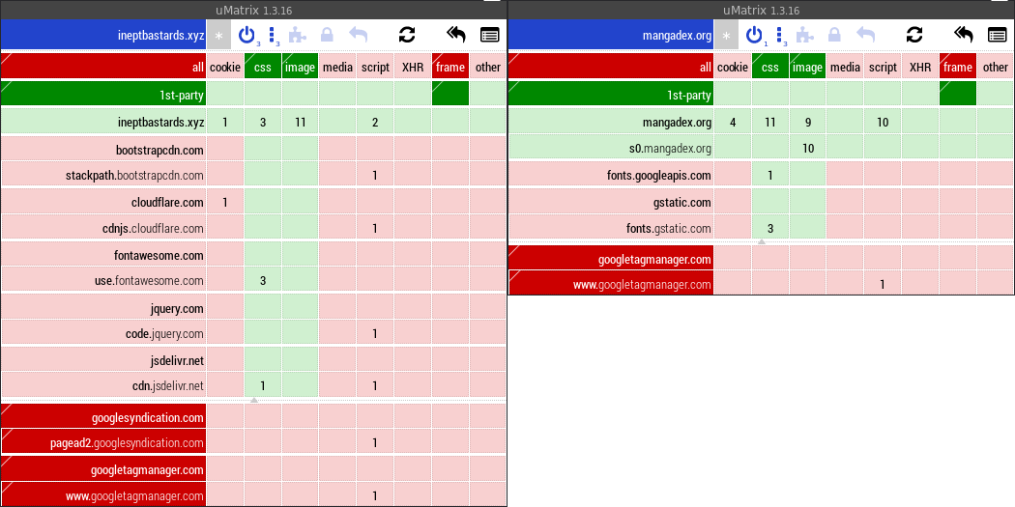Toggle 'css' column header in ineptbastards.xyz panel
Image resolution: width=1015 pixels, height=507 pixels.
pyautogui.click(x=263, y=67)
